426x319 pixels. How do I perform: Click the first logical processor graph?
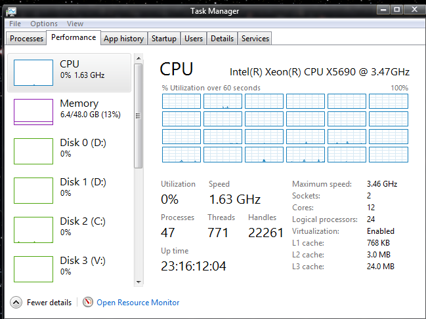(x=181, y=101)
